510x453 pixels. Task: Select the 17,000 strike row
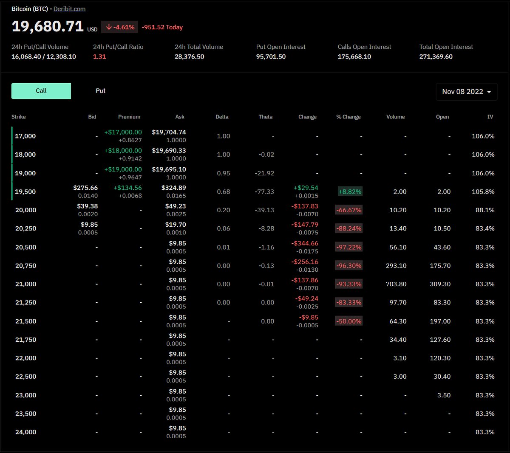tap(254, 136)
